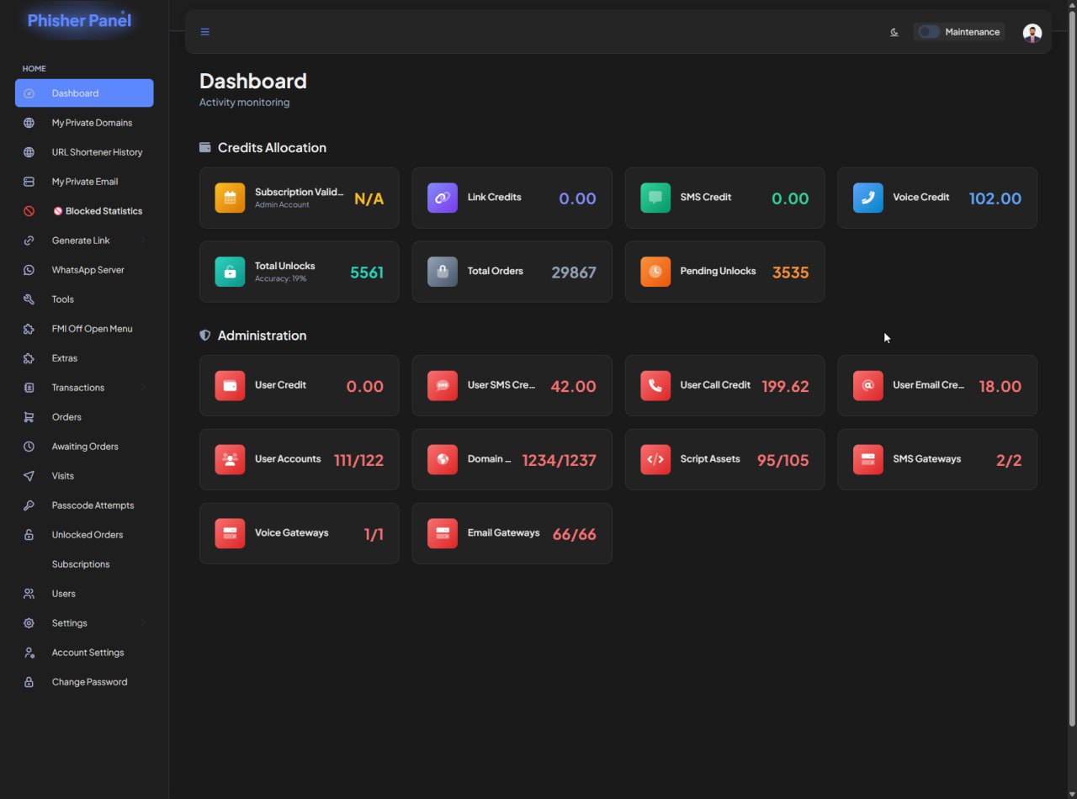
Task: Click the Visits paper plane icon
Action: click(29, 476)
